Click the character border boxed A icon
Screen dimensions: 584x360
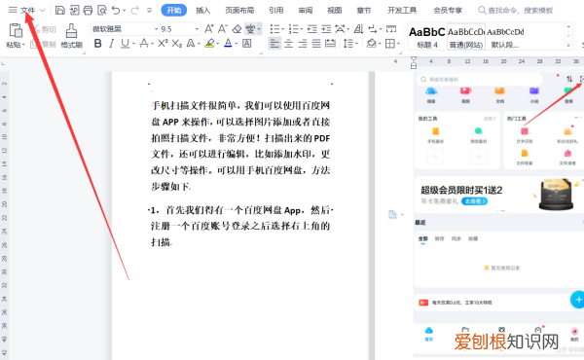pos(246,44)
